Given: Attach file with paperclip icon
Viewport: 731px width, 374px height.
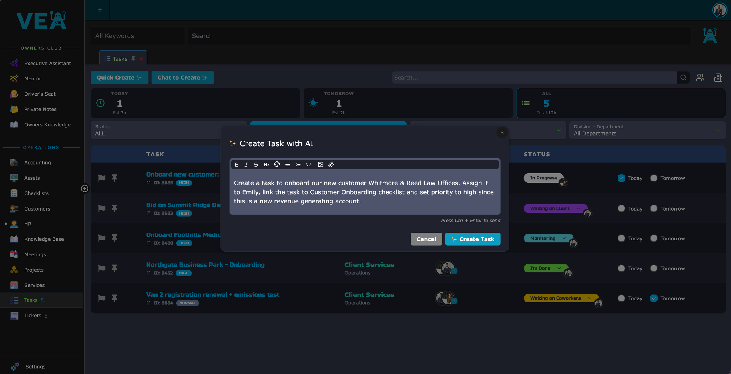Looking at the screenshot, I should coord(331,164).
